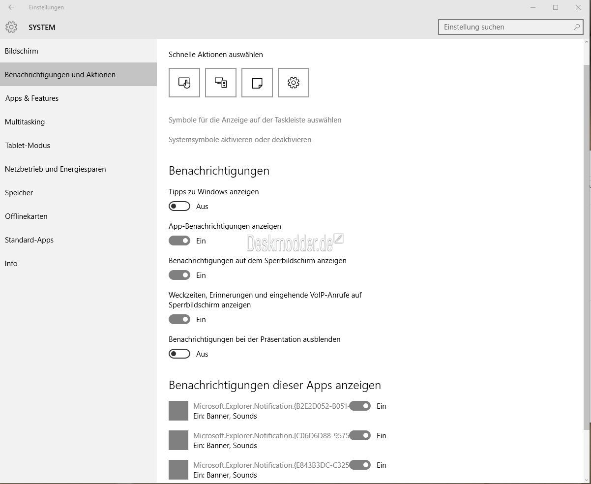The image size is (591, 484).
Task: Go back using the arrow in title bar
Action: (x=11, y=7)
